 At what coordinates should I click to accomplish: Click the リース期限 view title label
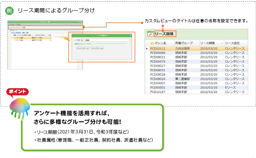(164, 34)
